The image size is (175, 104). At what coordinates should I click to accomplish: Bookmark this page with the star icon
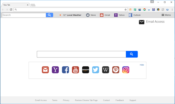(126, 10)
